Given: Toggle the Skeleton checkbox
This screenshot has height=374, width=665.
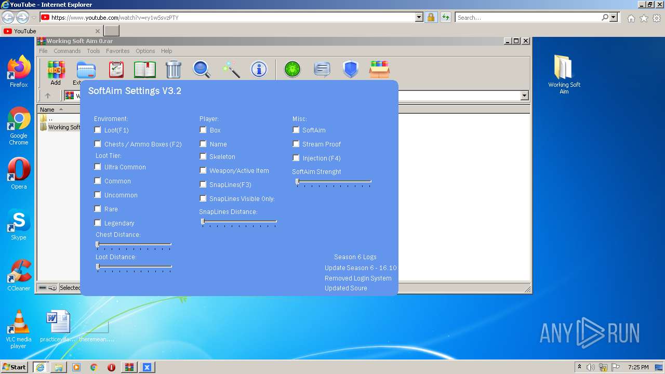Looking at the screenshot, I should [203, 156].
